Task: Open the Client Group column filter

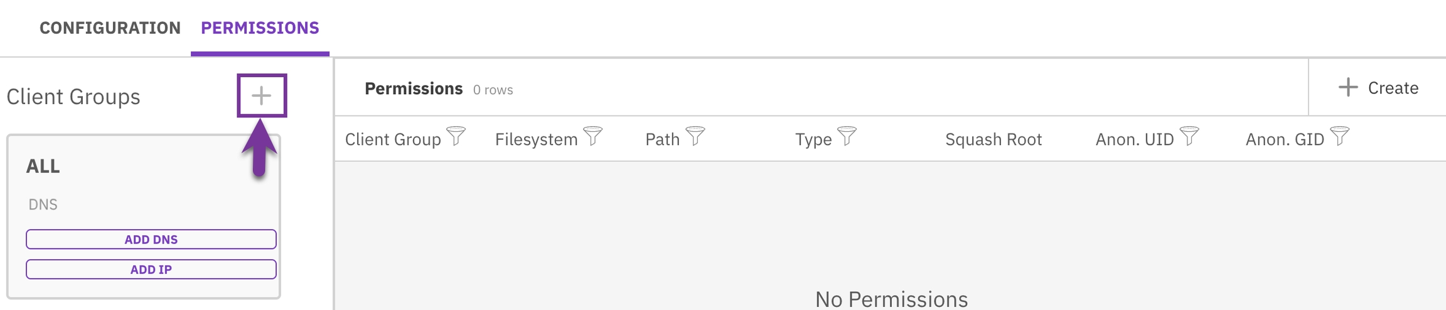Action: pyautogui.click(x=456, y=136)
